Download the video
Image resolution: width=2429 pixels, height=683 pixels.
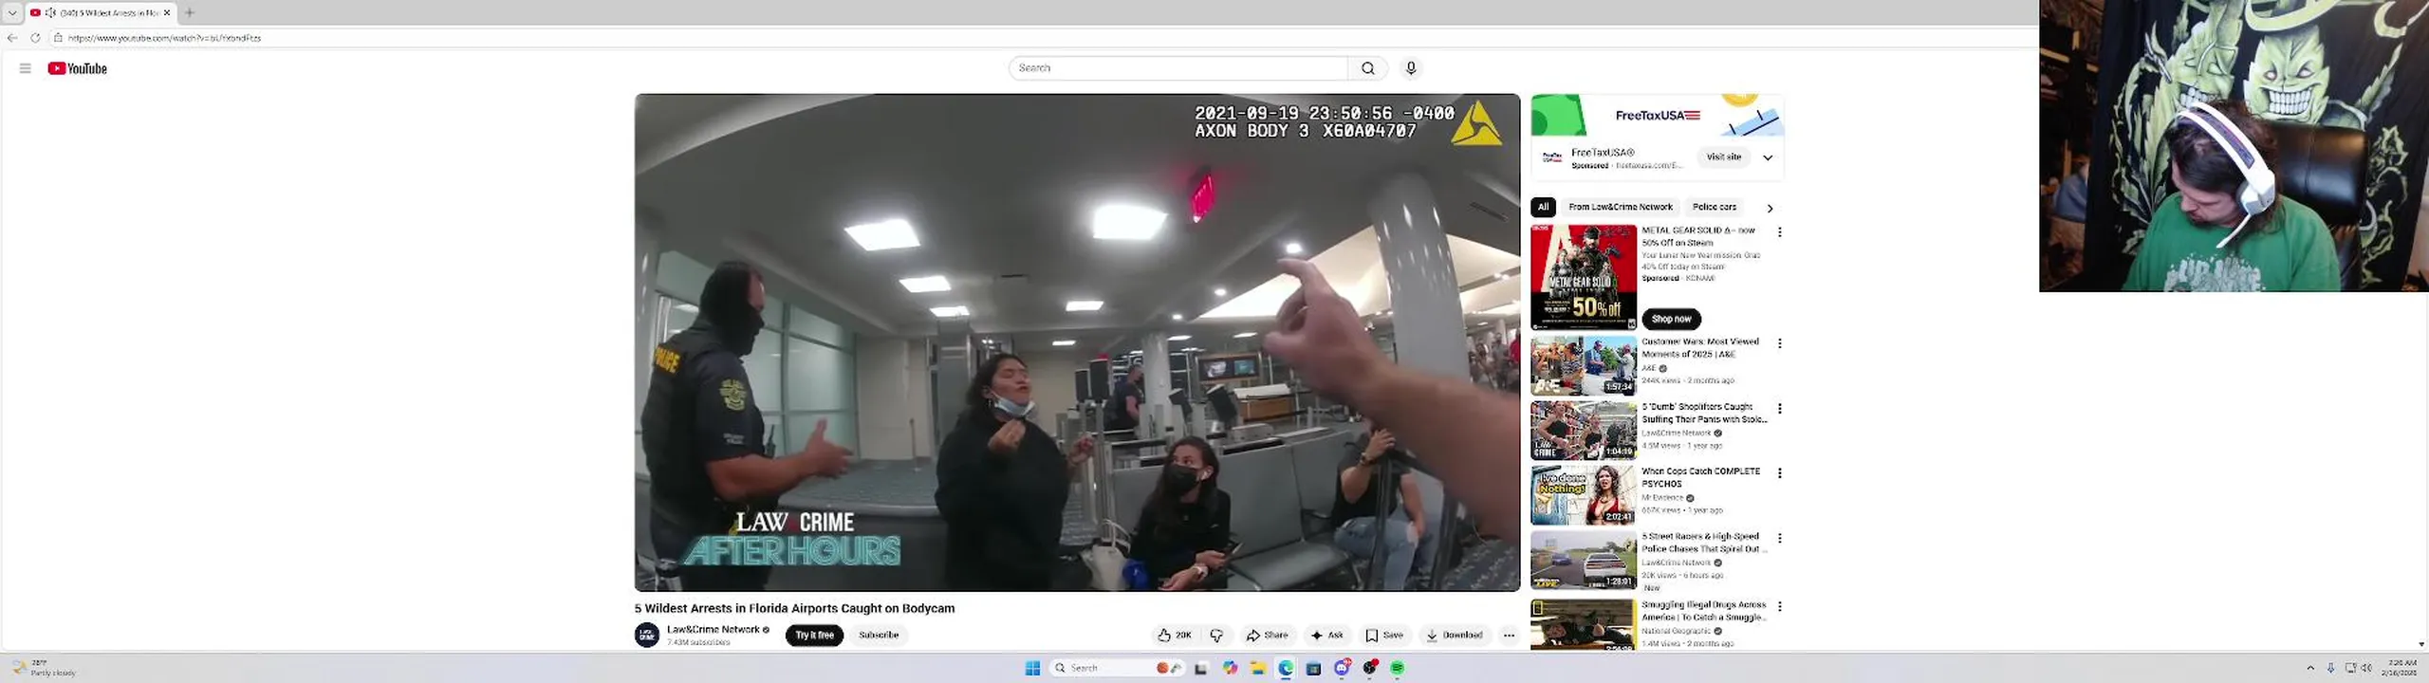[1455, 636]
